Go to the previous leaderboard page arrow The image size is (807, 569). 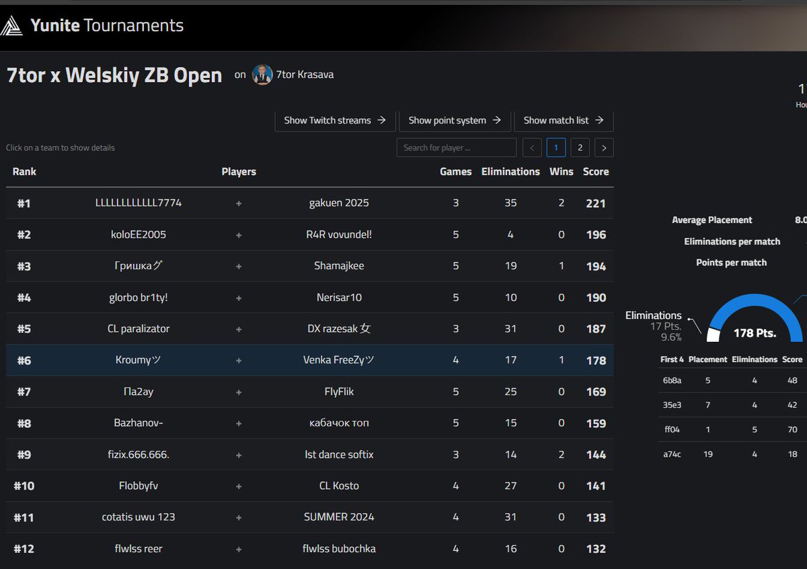532,148
